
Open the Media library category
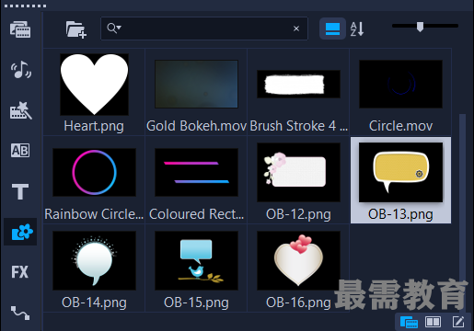tap(20, 29)
